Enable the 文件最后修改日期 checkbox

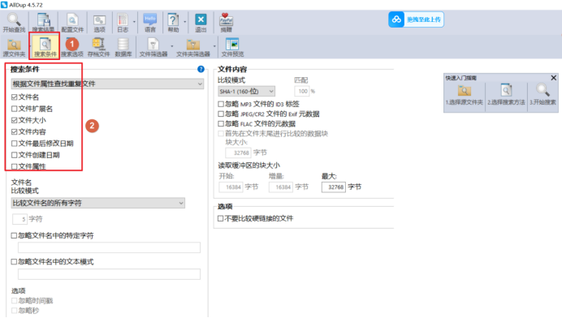[x=15, y=144]
